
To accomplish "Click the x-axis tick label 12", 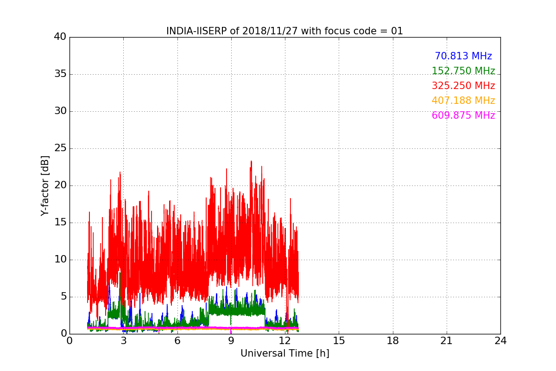I will (285, 341).
